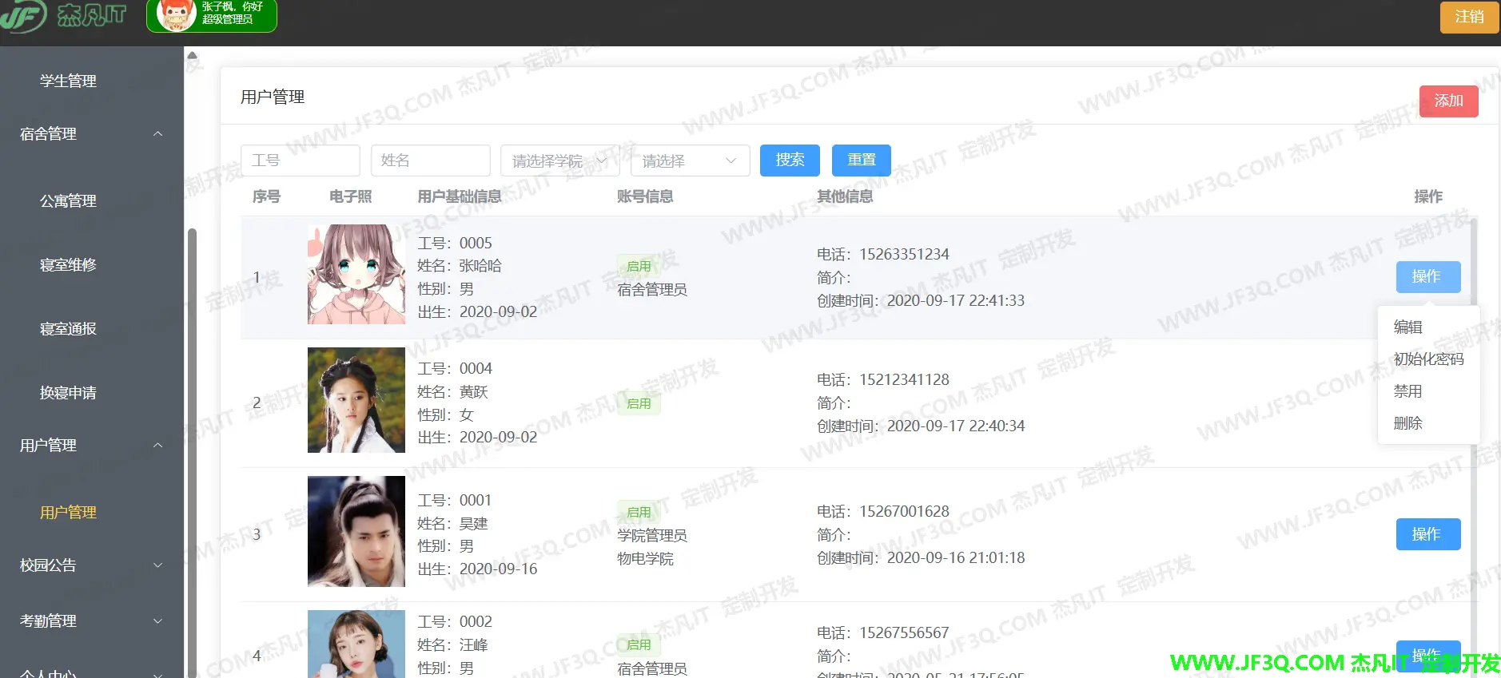Open the 请选择 role dropdown
The height and width of the screenshot is (678, 1501).
[x=690, y=161]
